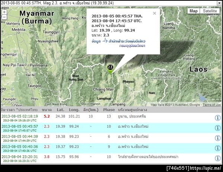Open info icon for 23:20:31 Myanmar coast row
223x172 pixels.
click(217, 158)
